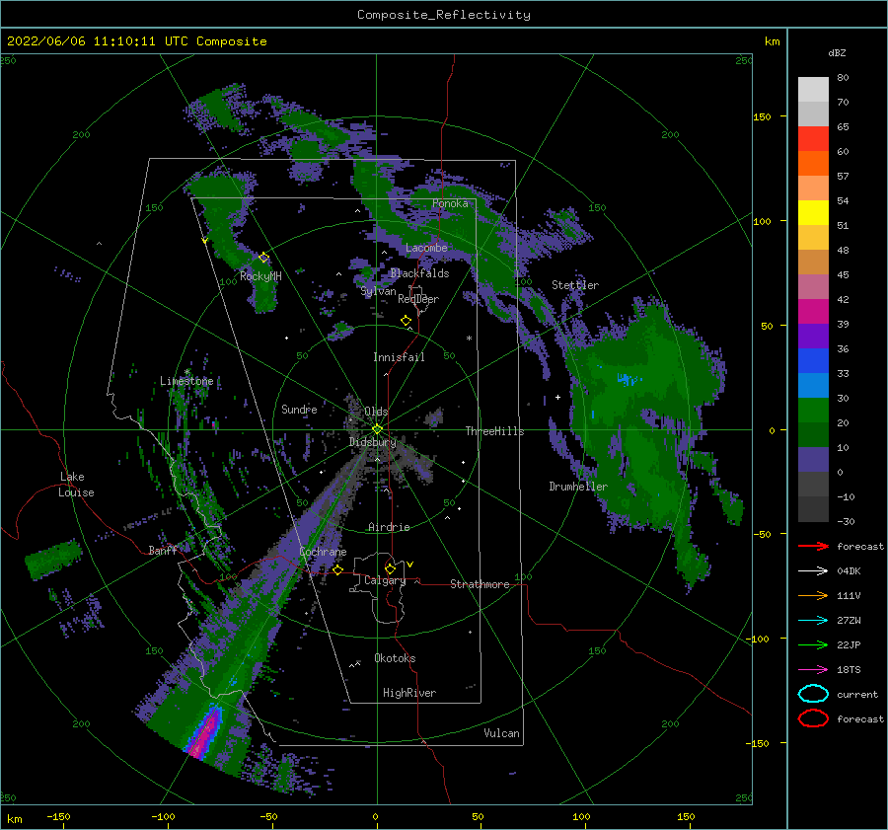The height and width of the screenshot is (830, 888).
Task: Pick the light gray 80 dBZ swatch
Action: (813, 89)
